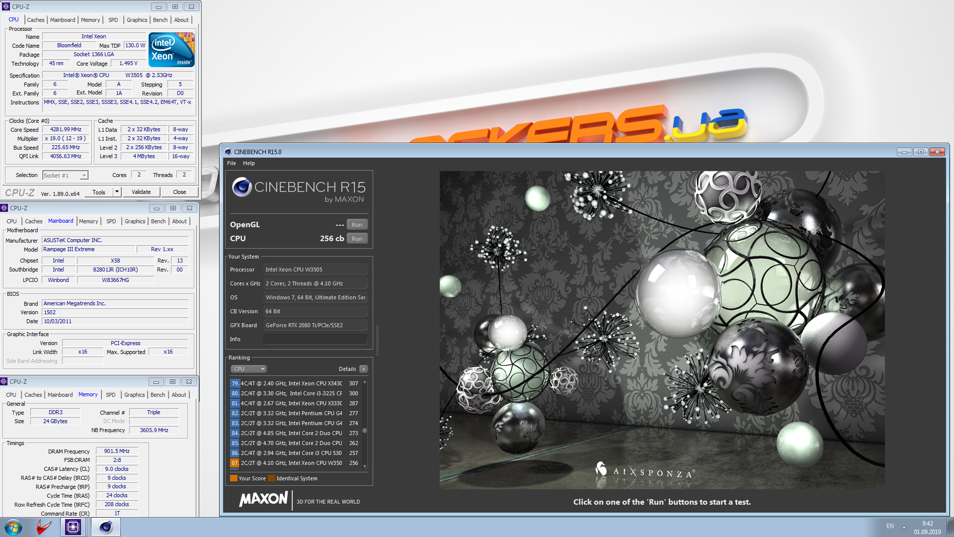The image size is (954, 537).
Task: Click the Details label in Ranking
Action: [x=347, y=369]
